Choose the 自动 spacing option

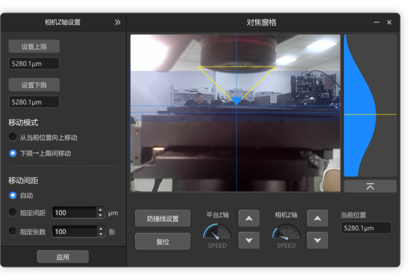click(x=13, y=196)
